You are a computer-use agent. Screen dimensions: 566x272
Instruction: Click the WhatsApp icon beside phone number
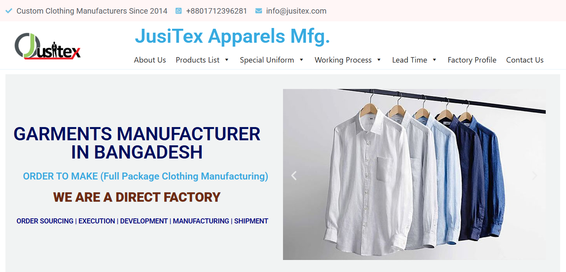[179, 11]
